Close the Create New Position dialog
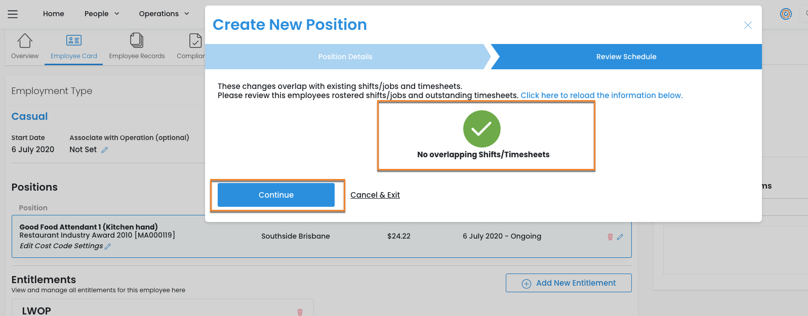Image resolution: width=808 pixels, height=316 pixels. (748, 25)
